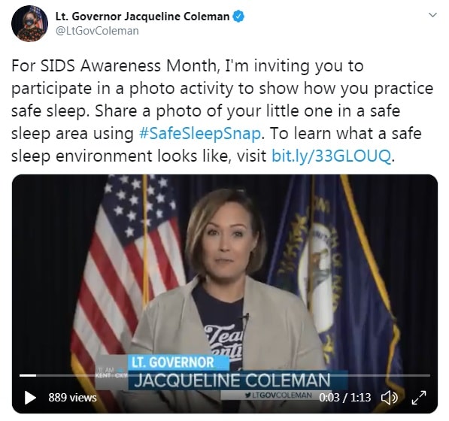Open the tweet options chevron menu
Image resolution: width=449 pixels, height=421 pixels.
coord(432,15)
